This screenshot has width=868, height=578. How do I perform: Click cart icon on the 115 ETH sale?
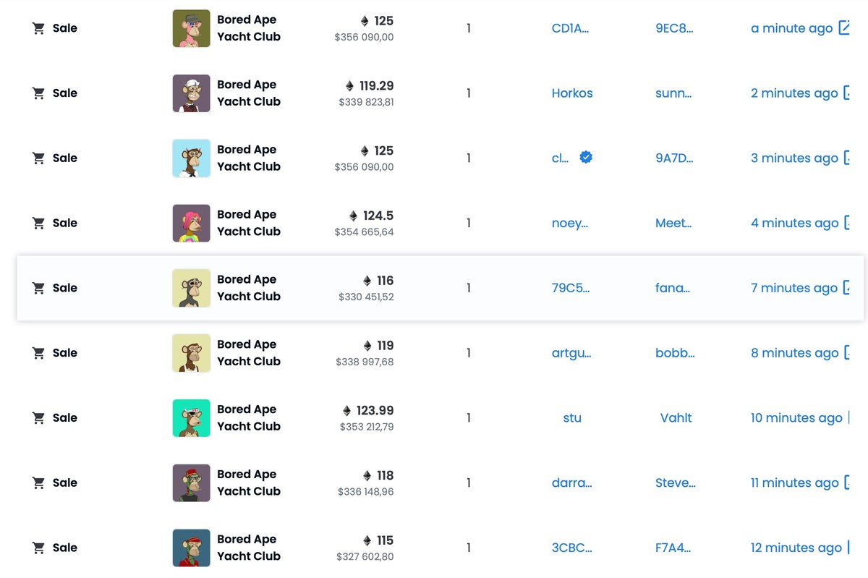tap(39, 548)
